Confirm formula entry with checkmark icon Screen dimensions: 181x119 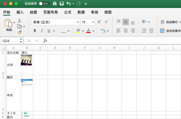[37, 41]
